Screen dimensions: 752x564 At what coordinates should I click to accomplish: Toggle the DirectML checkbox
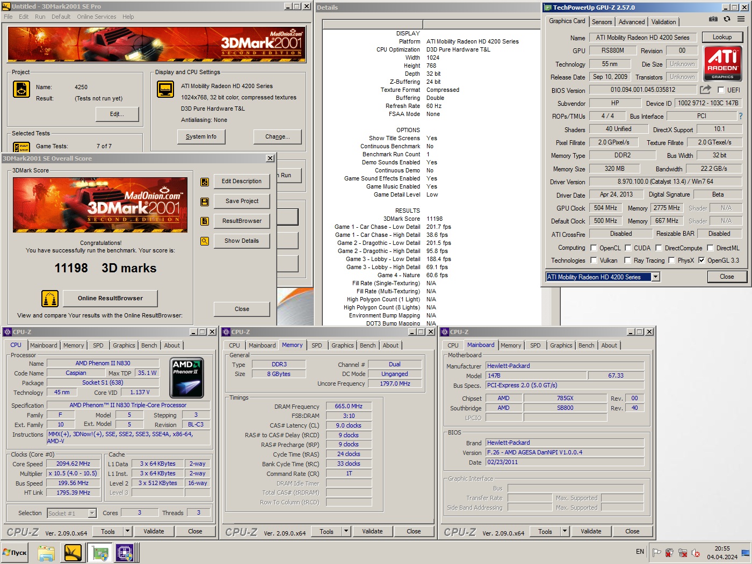[710, 248]
